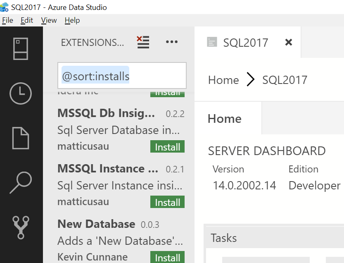Image resolution: width=344 pixels, height=263 pixels.
Task: Open the Servers view in activity bar
Action: 21,48
